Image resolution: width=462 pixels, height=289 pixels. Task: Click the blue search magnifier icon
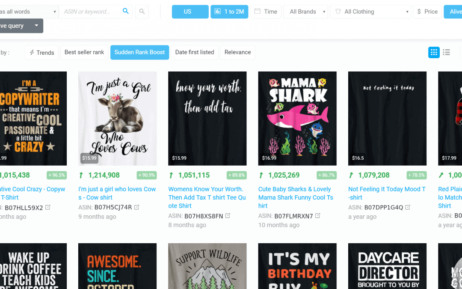pyautogui.click(x=125, y=11)
